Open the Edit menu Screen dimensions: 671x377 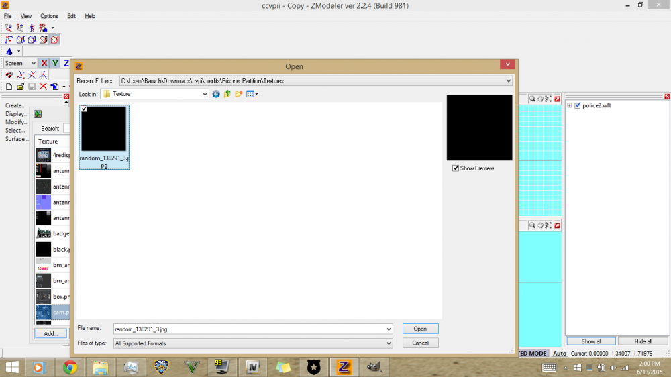coord(71,16)
